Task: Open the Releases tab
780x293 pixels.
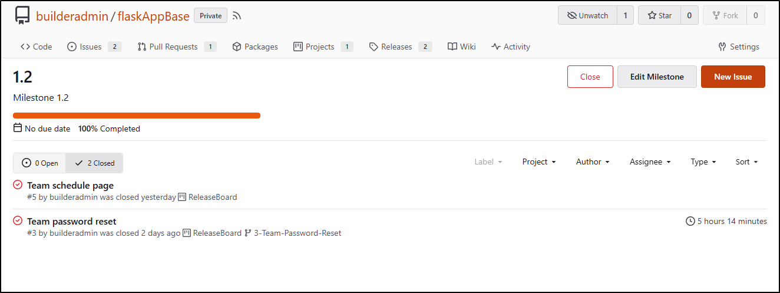Action: pos(401,47)
